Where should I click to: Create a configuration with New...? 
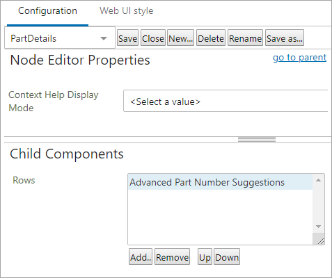click(x=180, y=38)
